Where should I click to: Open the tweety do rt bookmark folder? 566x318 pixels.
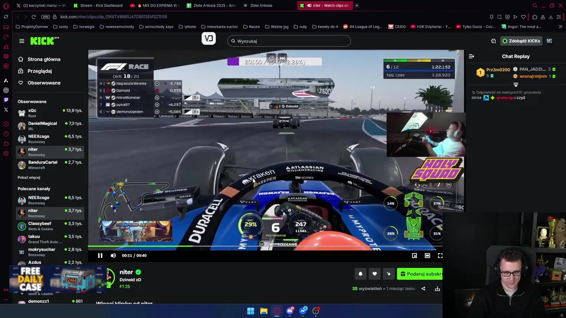coord(325,26)
